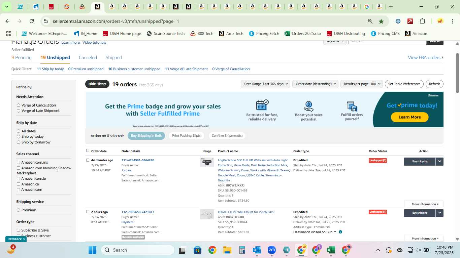Open the Welcome- ECExpress bookmark

tap(44, 34)
